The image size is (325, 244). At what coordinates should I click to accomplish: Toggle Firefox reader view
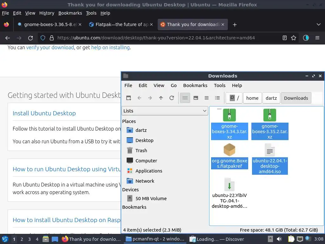pyautogui.click(x=285, y=38)
